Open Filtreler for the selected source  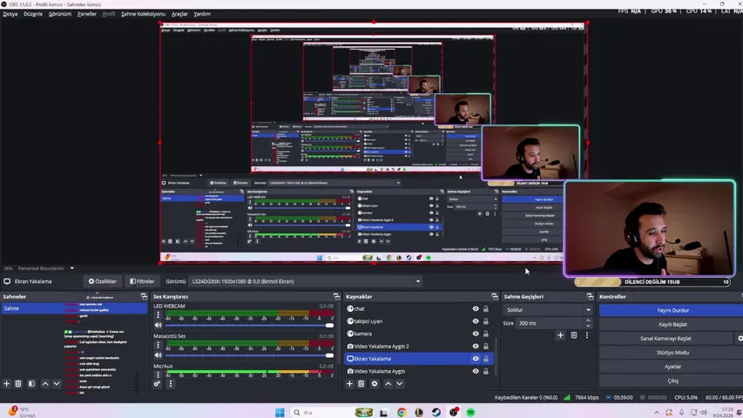(x=142, y=281)
